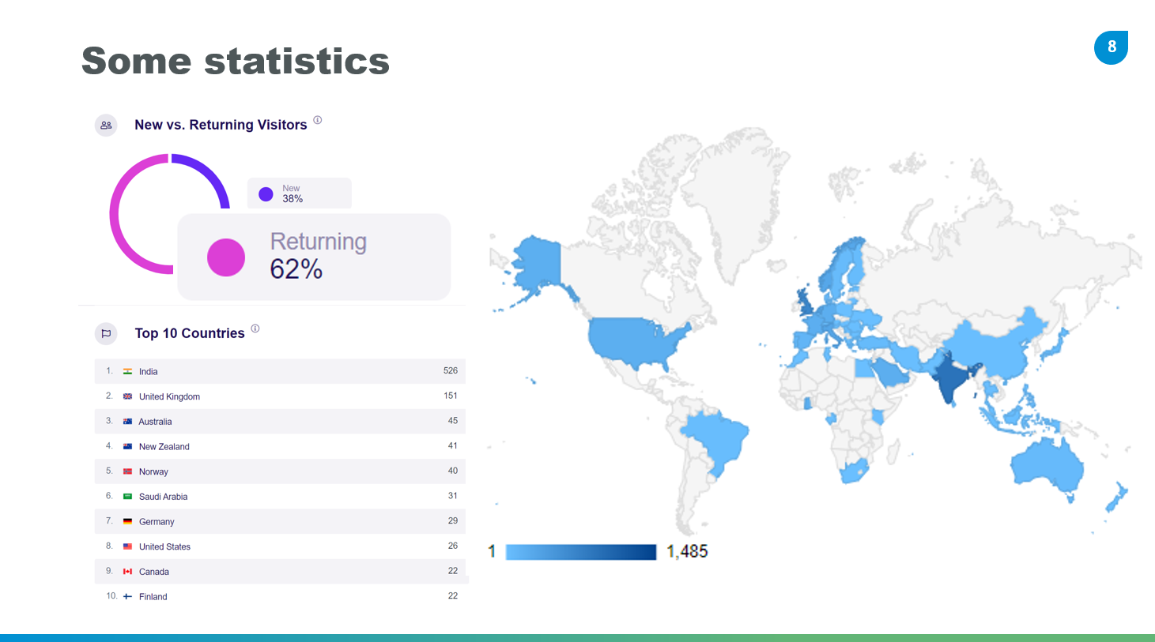Viewport: 1155px width, 642px height.
Task: Click the visitors icon beside New vs. Returning Visitors
Action: (106, 125)
